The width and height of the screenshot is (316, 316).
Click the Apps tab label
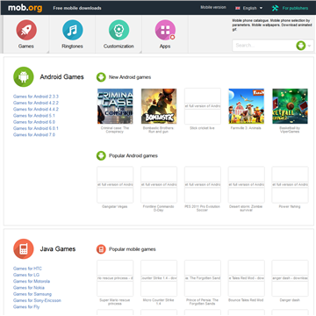tap(165, 47)
